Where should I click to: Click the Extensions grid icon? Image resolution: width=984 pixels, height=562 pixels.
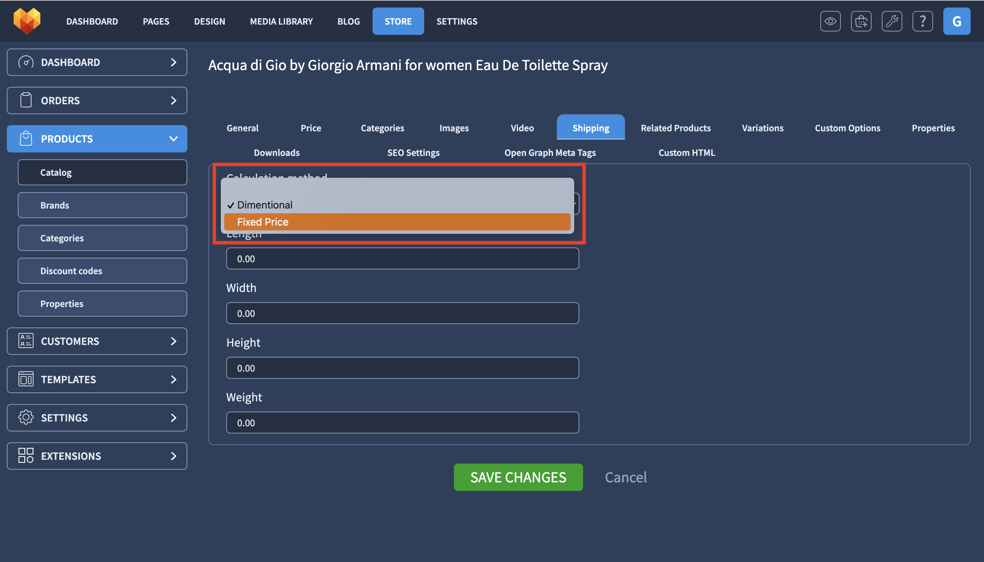click(26, 455)
